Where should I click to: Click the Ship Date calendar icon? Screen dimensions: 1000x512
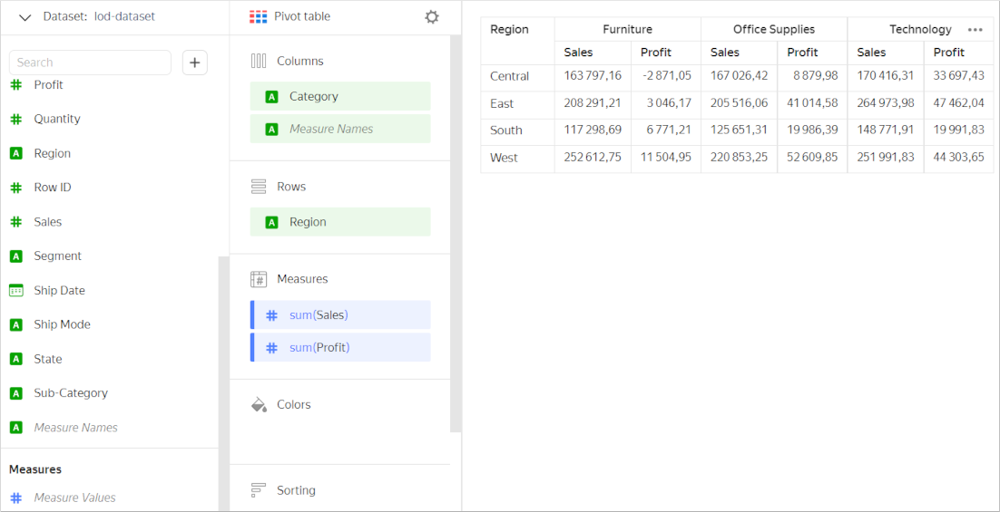15,291
